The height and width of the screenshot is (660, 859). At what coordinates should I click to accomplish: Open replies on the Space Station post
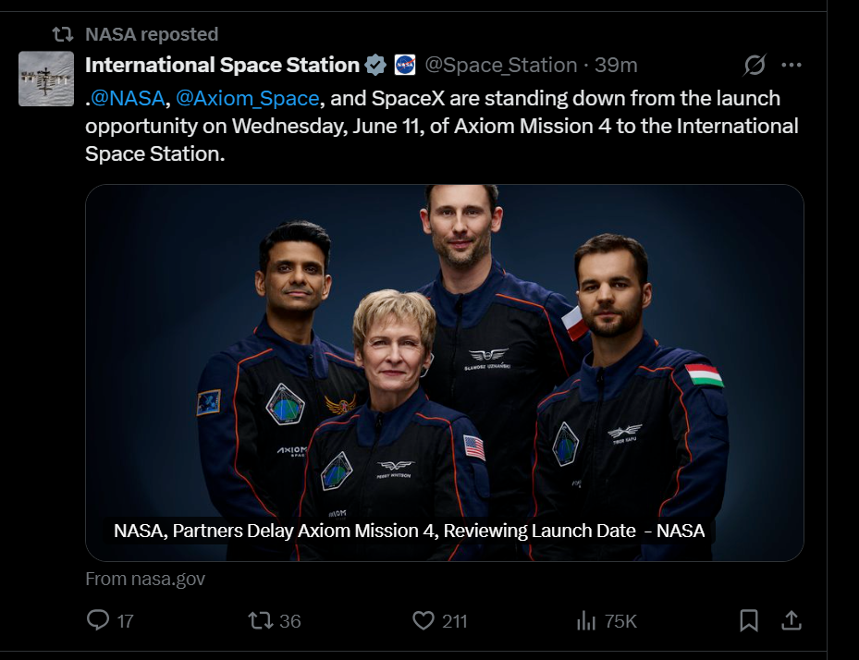click(98, 621)
